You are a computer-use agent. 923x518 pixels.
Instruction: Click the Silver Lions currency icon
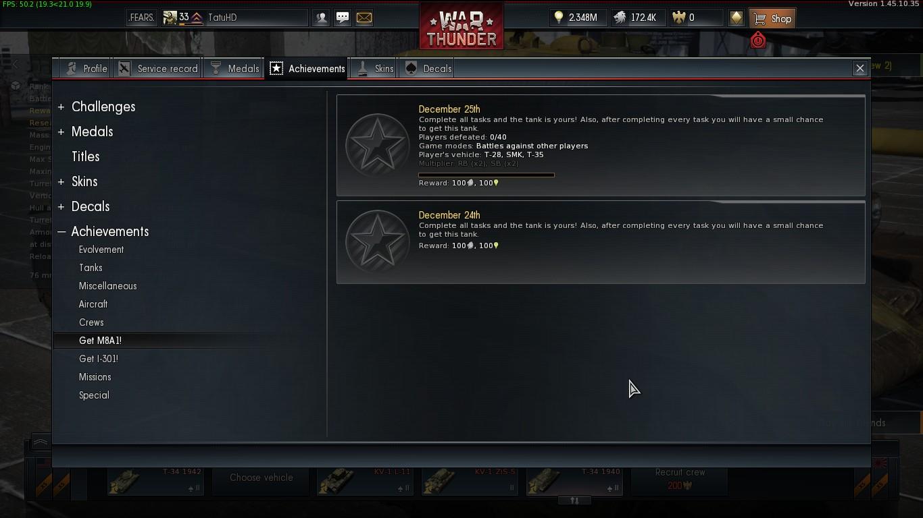[620, 18]
